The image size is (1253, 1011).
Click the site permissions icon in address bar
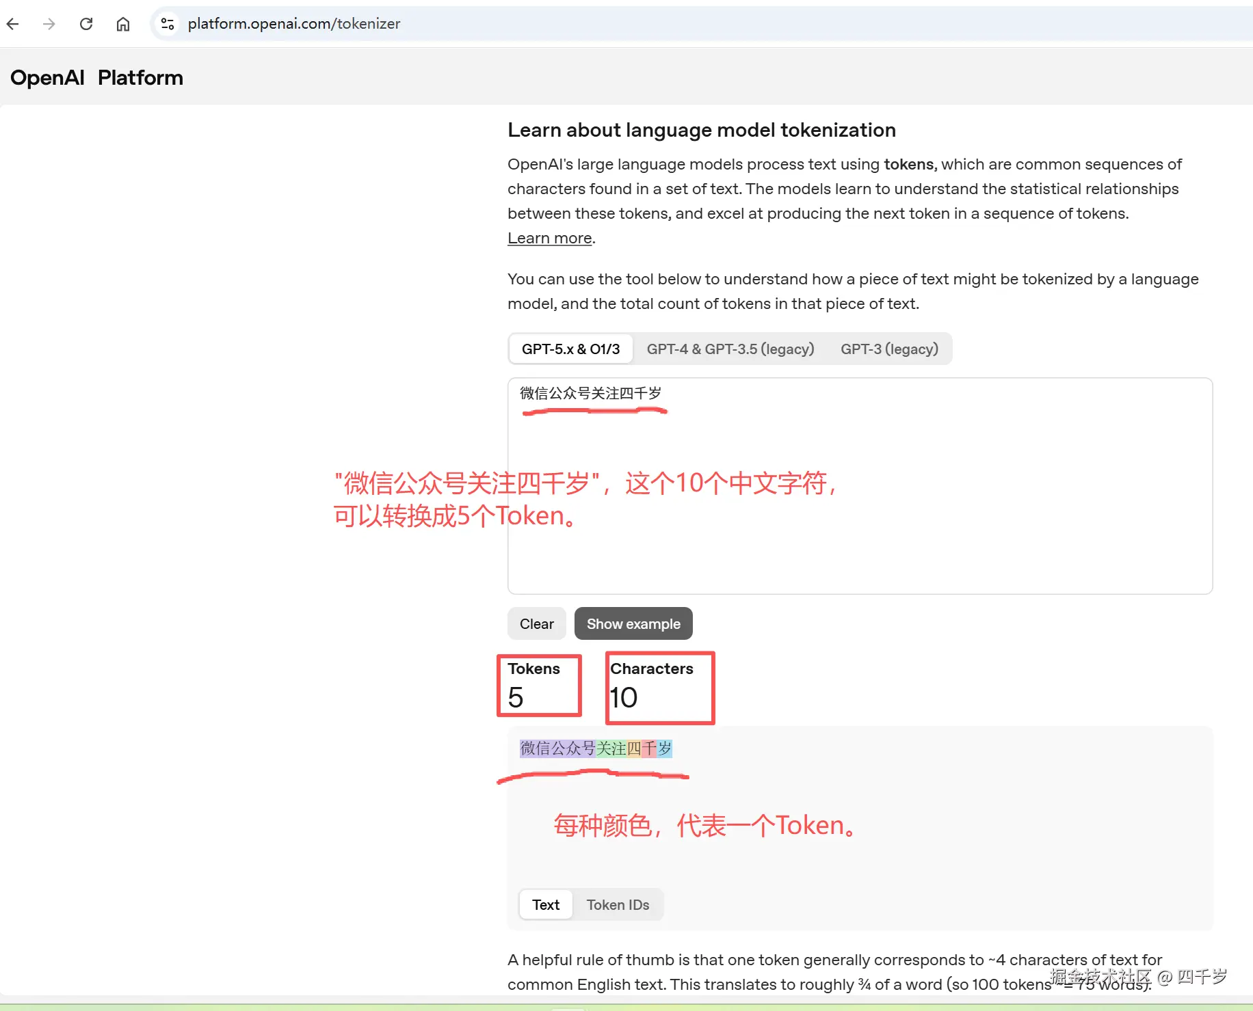(167, 23)
